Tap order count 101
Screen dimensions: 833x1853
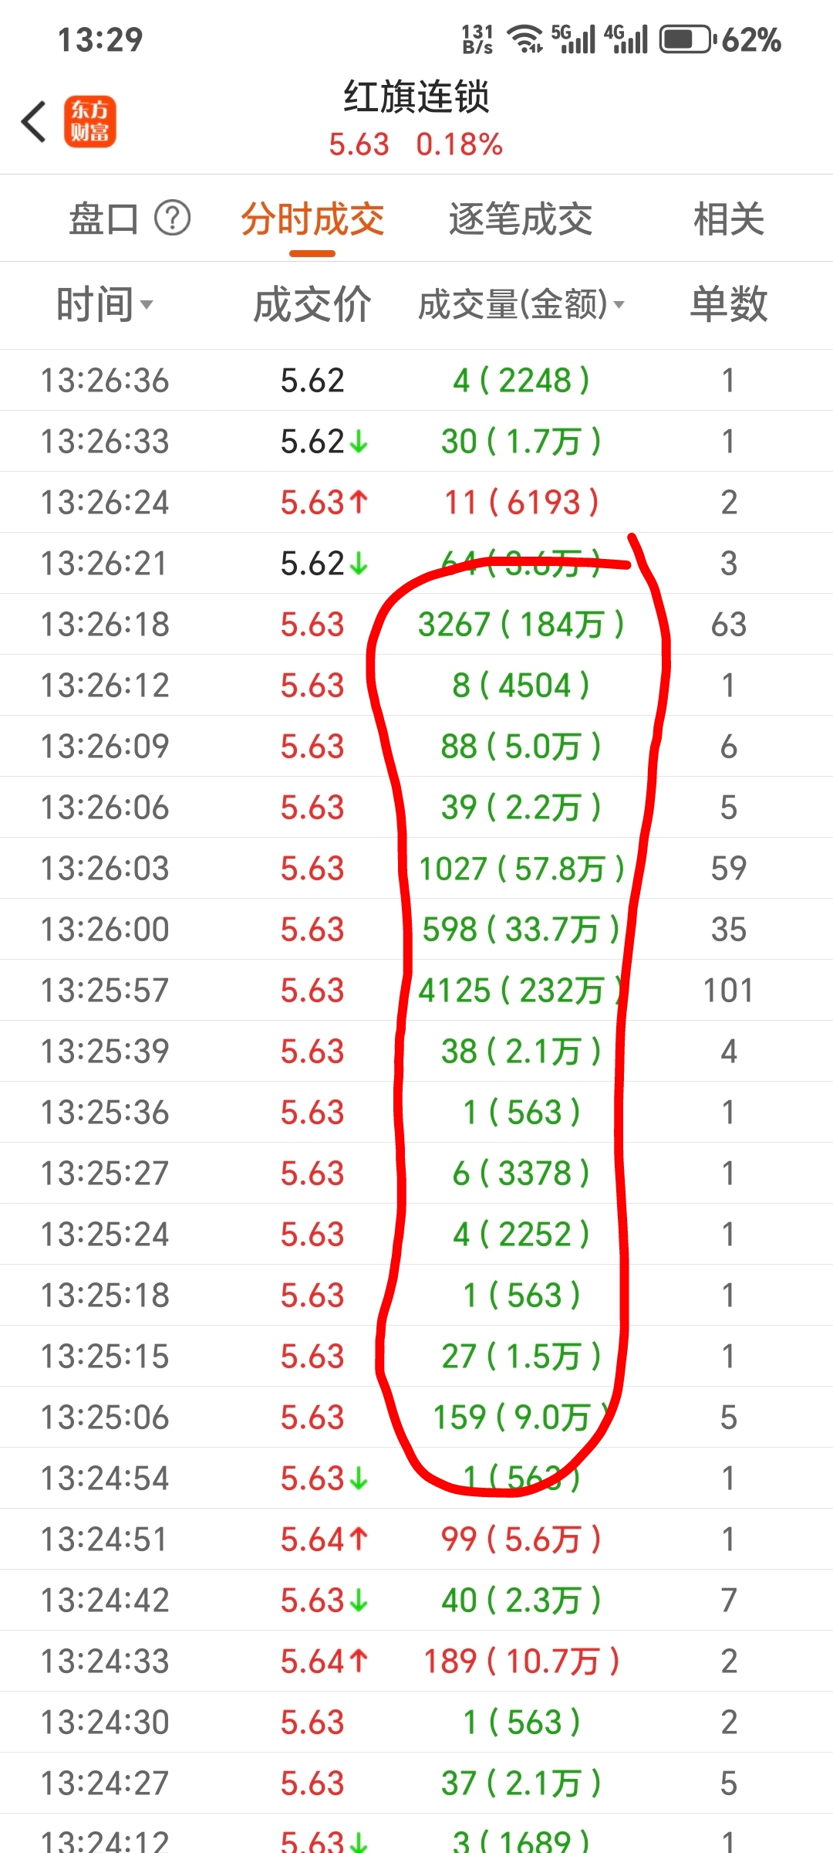(x=728, y=991)
